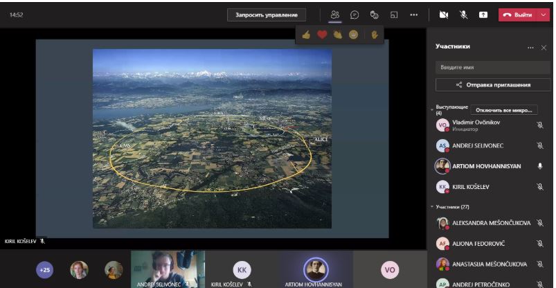
Task: Toggle the microphone mute icon in toolbar
Action: click(463, 15)
